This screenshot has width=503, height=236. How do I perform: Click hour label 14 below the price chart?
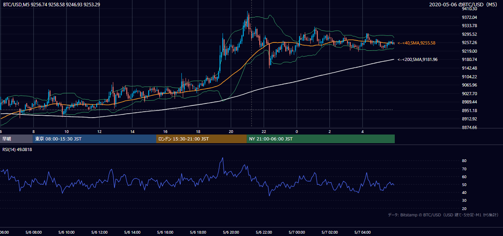(132, 132)
